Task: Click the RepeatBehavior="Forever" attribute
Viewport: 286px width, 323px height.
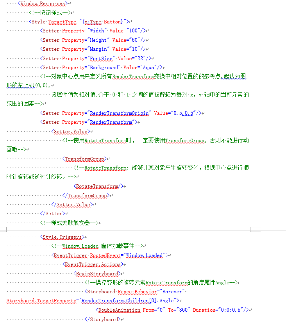Action: [x=151, y=292]
